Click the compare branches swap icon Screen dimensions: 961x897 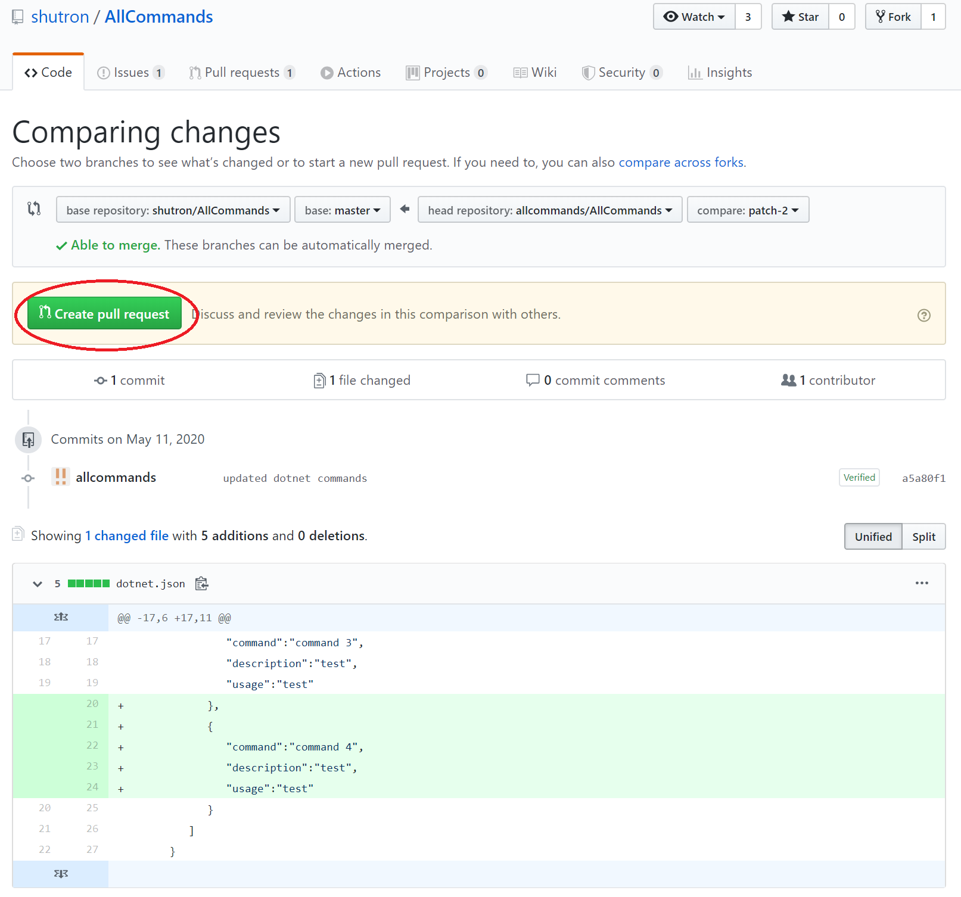[35, 209]
